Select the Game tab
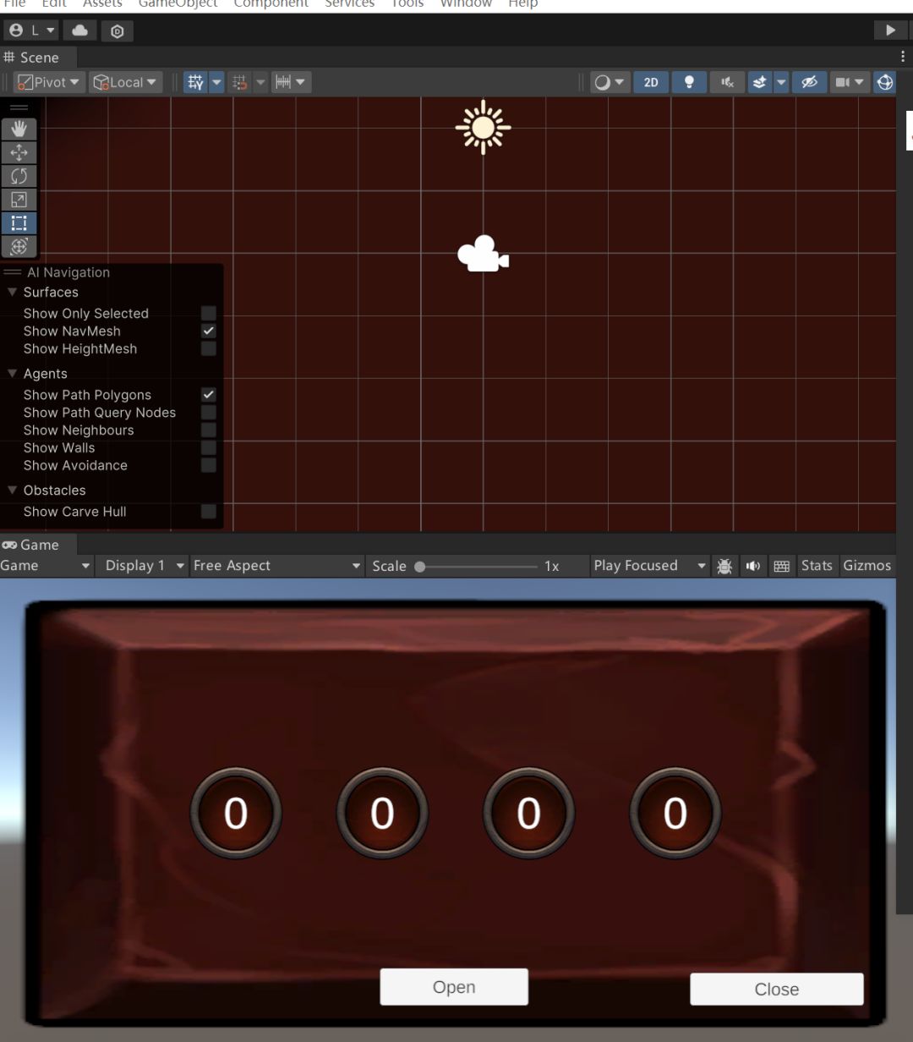 click(x=38, y=545)
